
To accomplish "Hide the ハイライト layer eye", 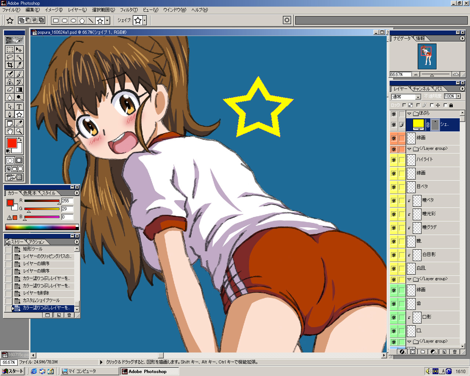I will [394, 160].
